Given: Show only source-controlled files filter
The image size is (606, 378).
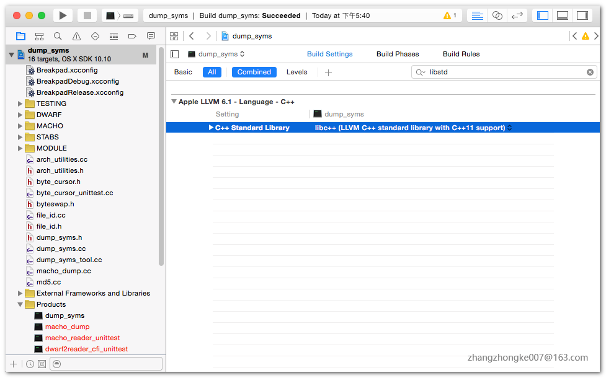Looking at the screenshot, I should coord(42,364).
